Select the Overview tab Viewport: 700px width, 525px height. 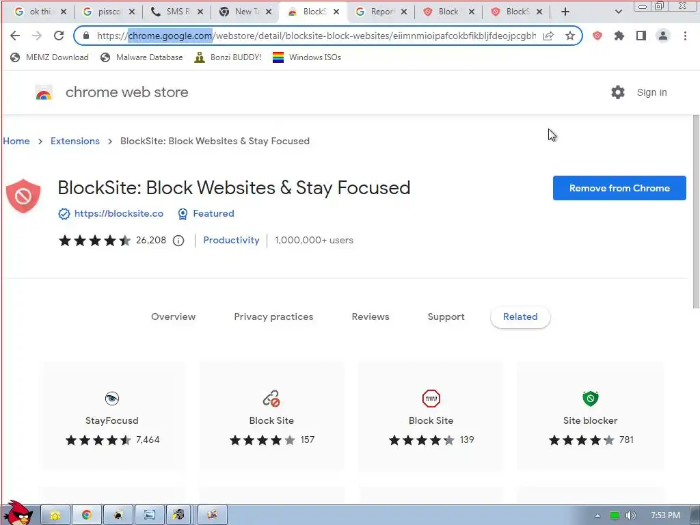click(173, 317)
